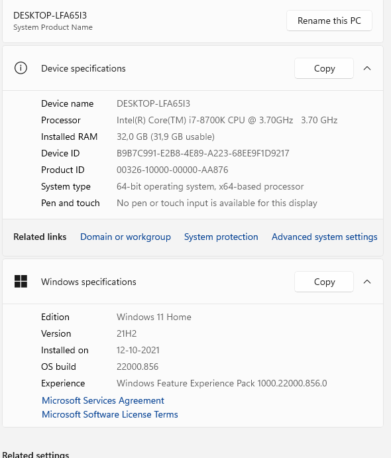Screen dimensions: 391x458
Task: Select the Intel Core i7-8700K processor value
Action: point(227,121)
